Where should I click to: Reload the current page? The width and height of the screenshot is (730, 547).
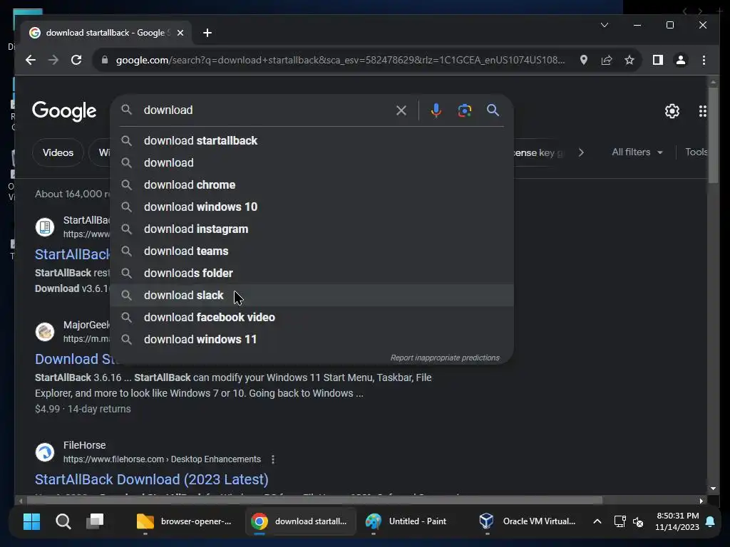pyautogui.click(x=76, y=60)
